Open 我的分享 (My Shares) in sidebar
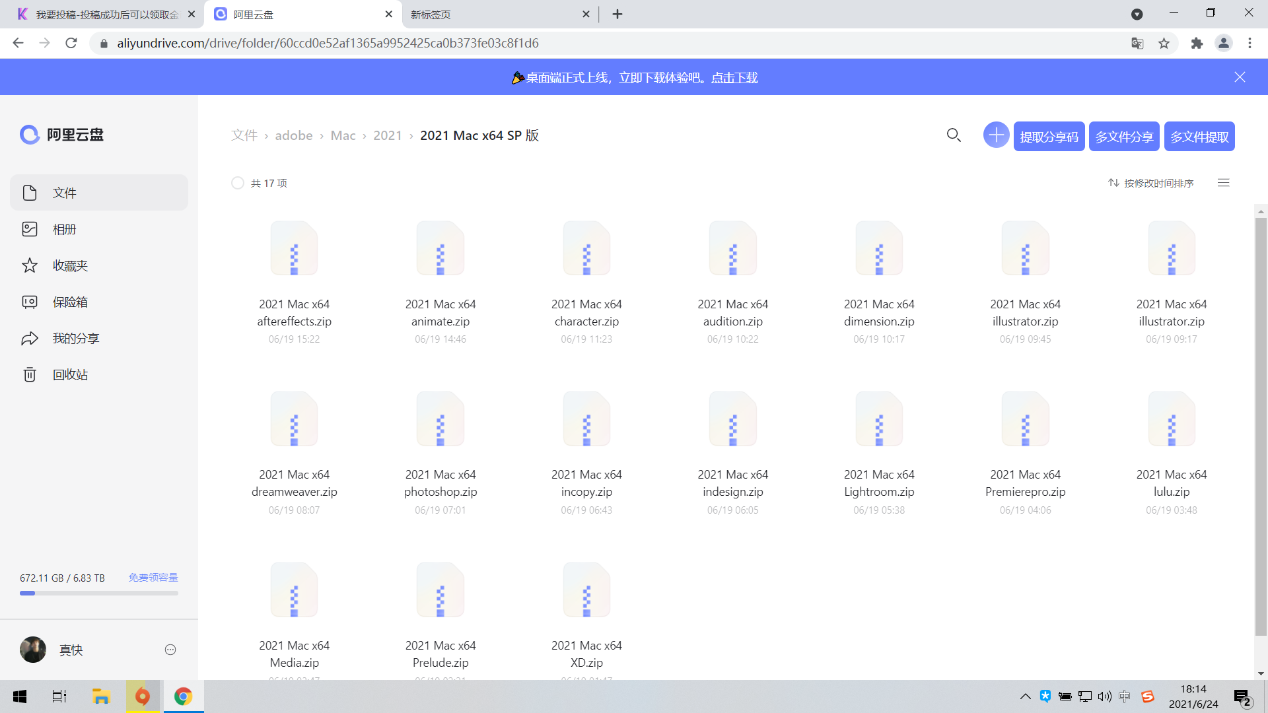This screenshot has width=1268, height=713. point(73,338)
